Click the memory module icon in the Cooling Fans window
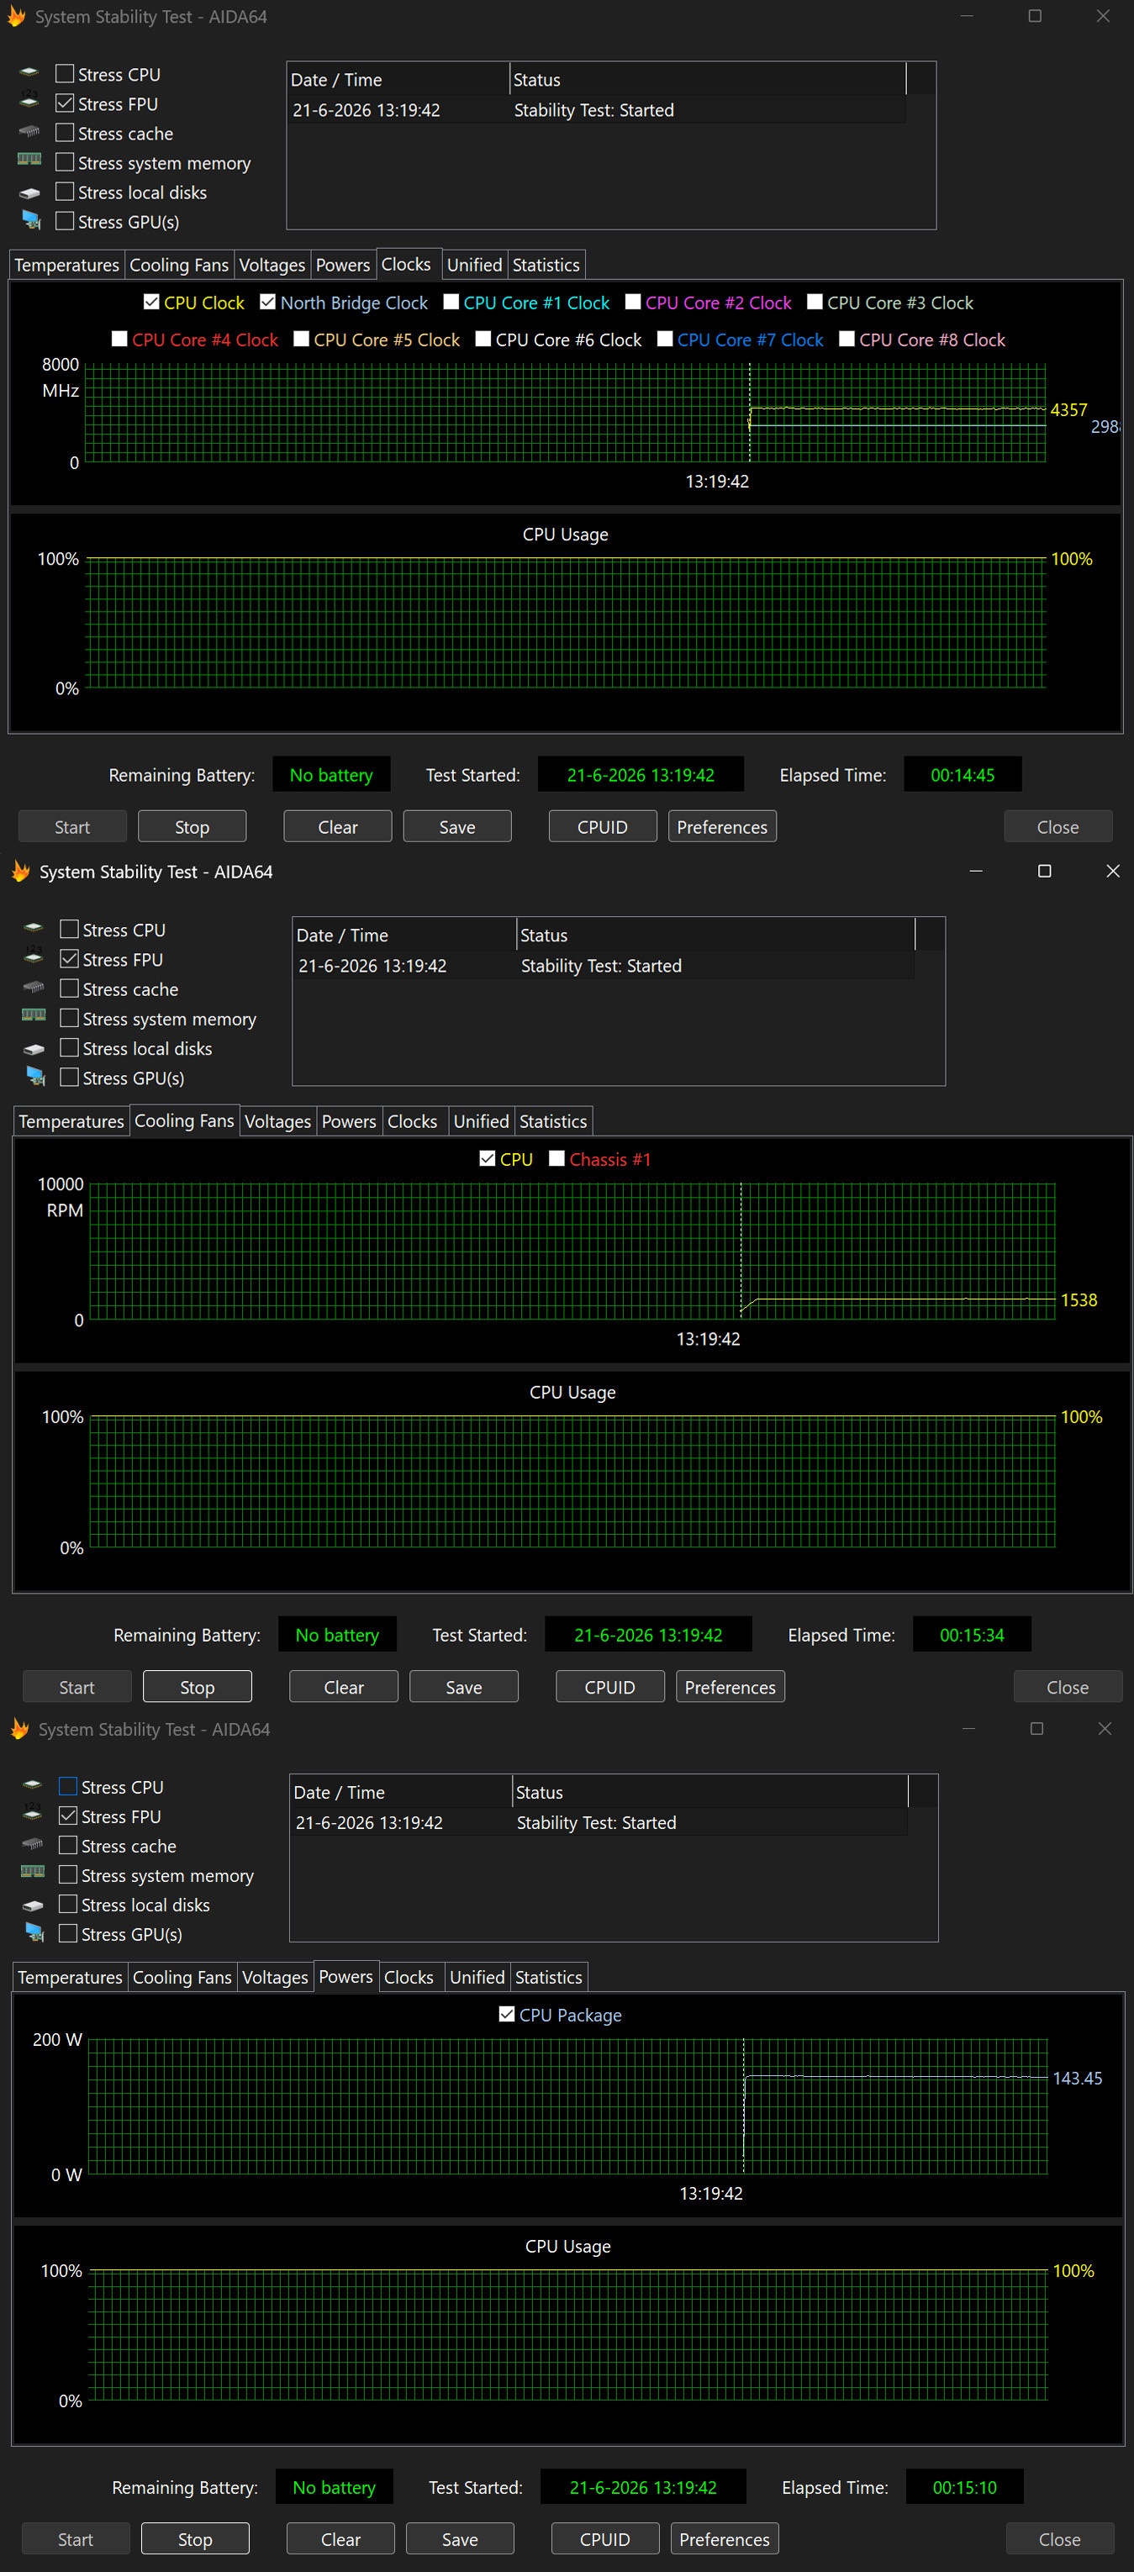1134x2572 pixels. click(x=34, y=1016)
